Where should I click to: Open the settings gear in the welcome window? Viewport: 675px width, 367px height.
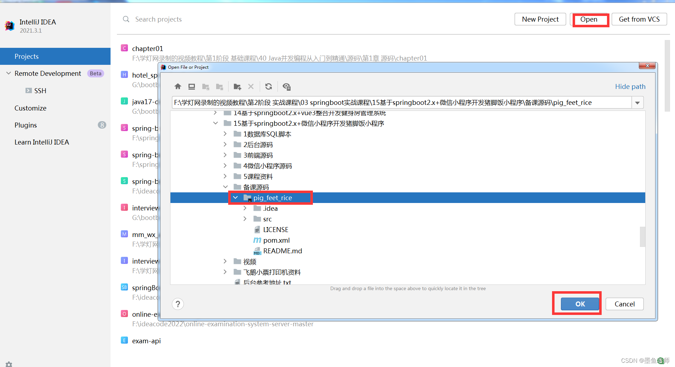click(x=9, y=364)
